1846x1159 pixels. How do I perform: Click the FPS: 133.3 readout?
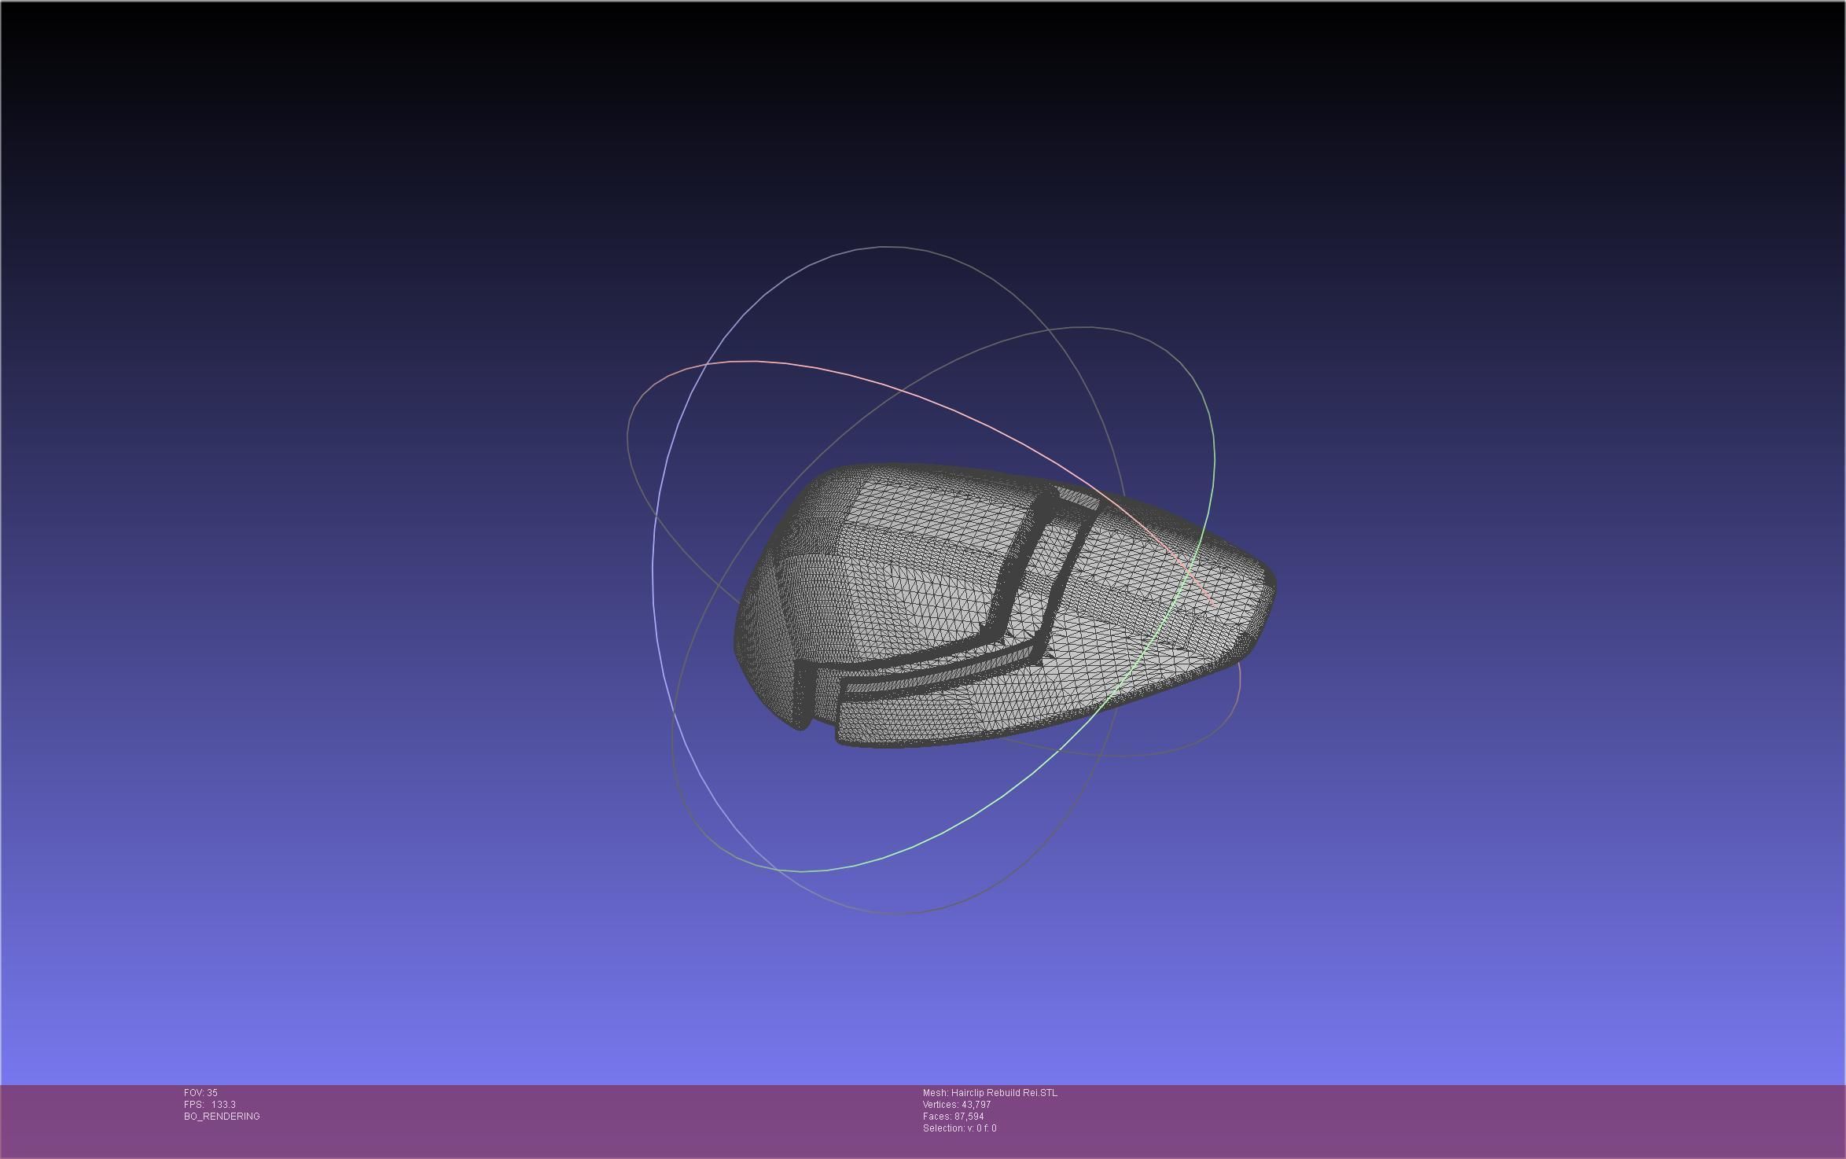point(210,1105)
